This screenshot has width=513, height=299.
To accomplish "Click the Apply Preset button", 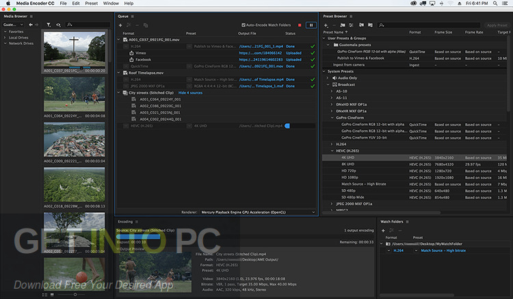I will (497, 25).
